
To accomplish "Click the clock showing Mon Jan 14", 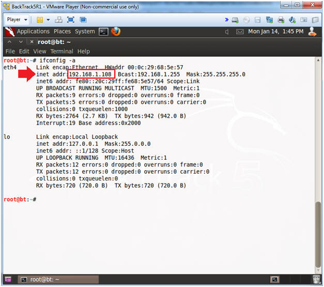I will [275, 32].
